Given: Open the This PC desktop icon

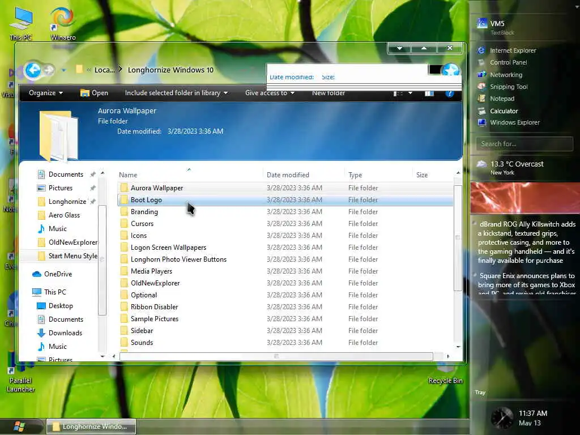Looking at the screenshot, I should pyautogui.click(x=21, y=23).
